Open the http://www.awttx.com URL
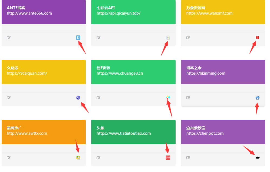This screenshot has width=270, height=172. pos(27,133)
